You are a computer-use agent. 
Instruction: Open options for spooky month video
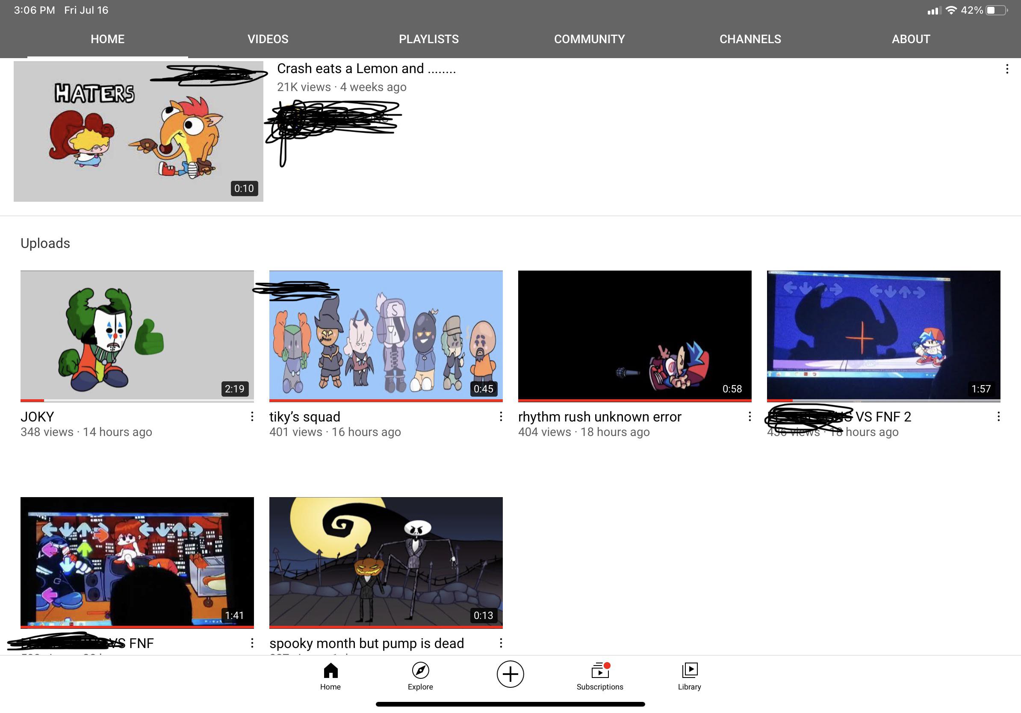point(501,643)
